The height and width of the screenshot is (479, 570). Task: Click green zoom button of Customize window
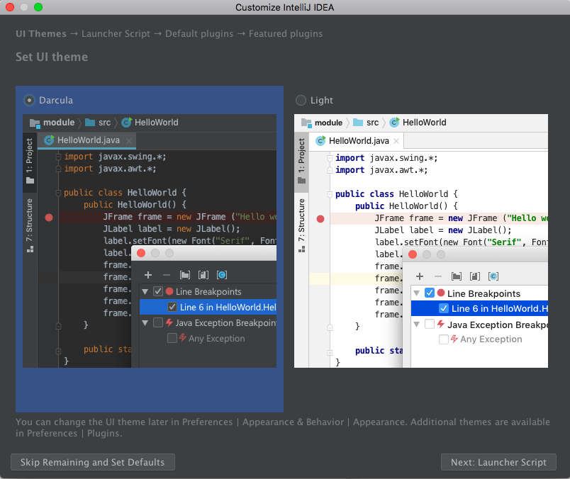(x=38, y=7)
